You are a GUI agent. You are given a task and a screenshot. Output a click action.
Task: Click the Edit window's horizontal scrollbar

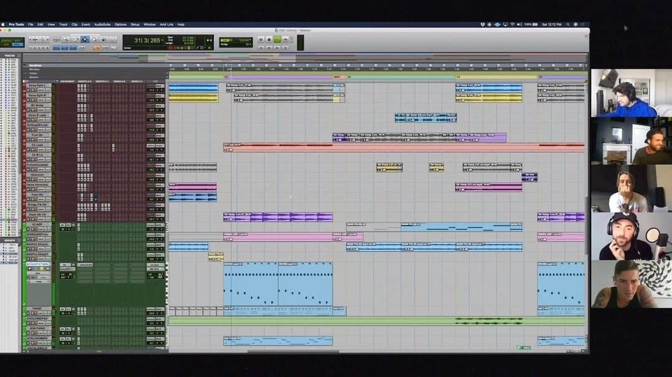click(293, 352)
